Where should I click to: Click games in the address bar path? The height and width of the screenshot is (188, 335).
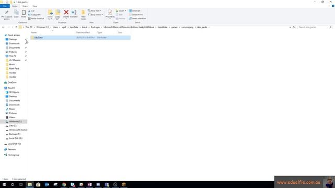[174, 27]
